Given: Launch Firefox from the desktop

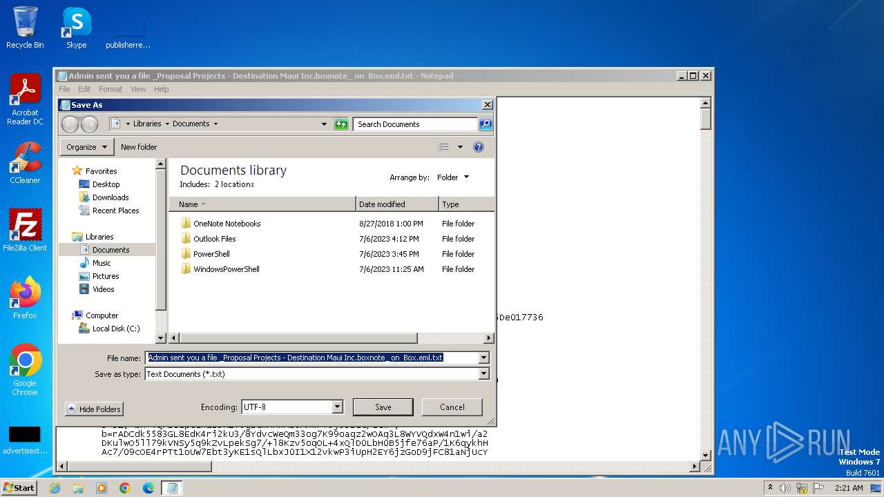Looking at the screenshot, I should (x=25, y=298).
